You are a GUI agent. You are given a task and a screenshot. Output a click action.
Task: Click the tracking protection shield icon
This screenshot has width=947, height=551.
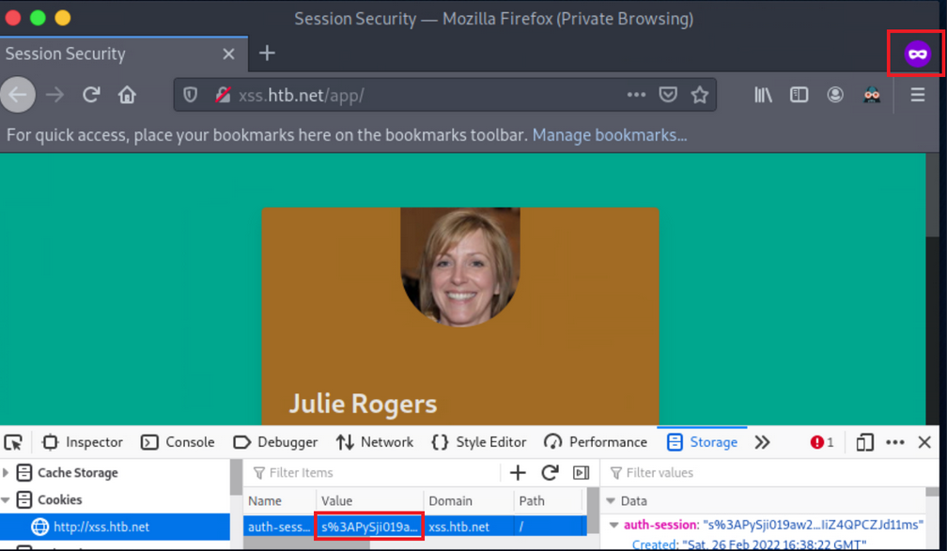pos(190,94)
